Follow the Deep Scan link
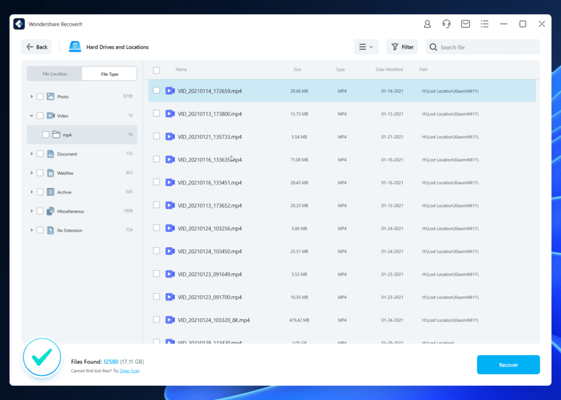Viewport: 561px width, 400px height. [x=129, y=371]
